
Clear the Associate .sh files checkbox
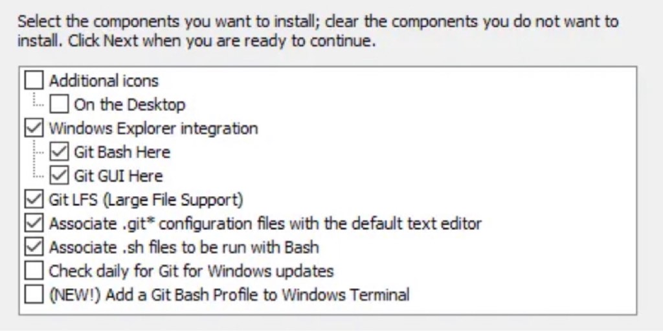pyautogui.click(x=34, y=247)
